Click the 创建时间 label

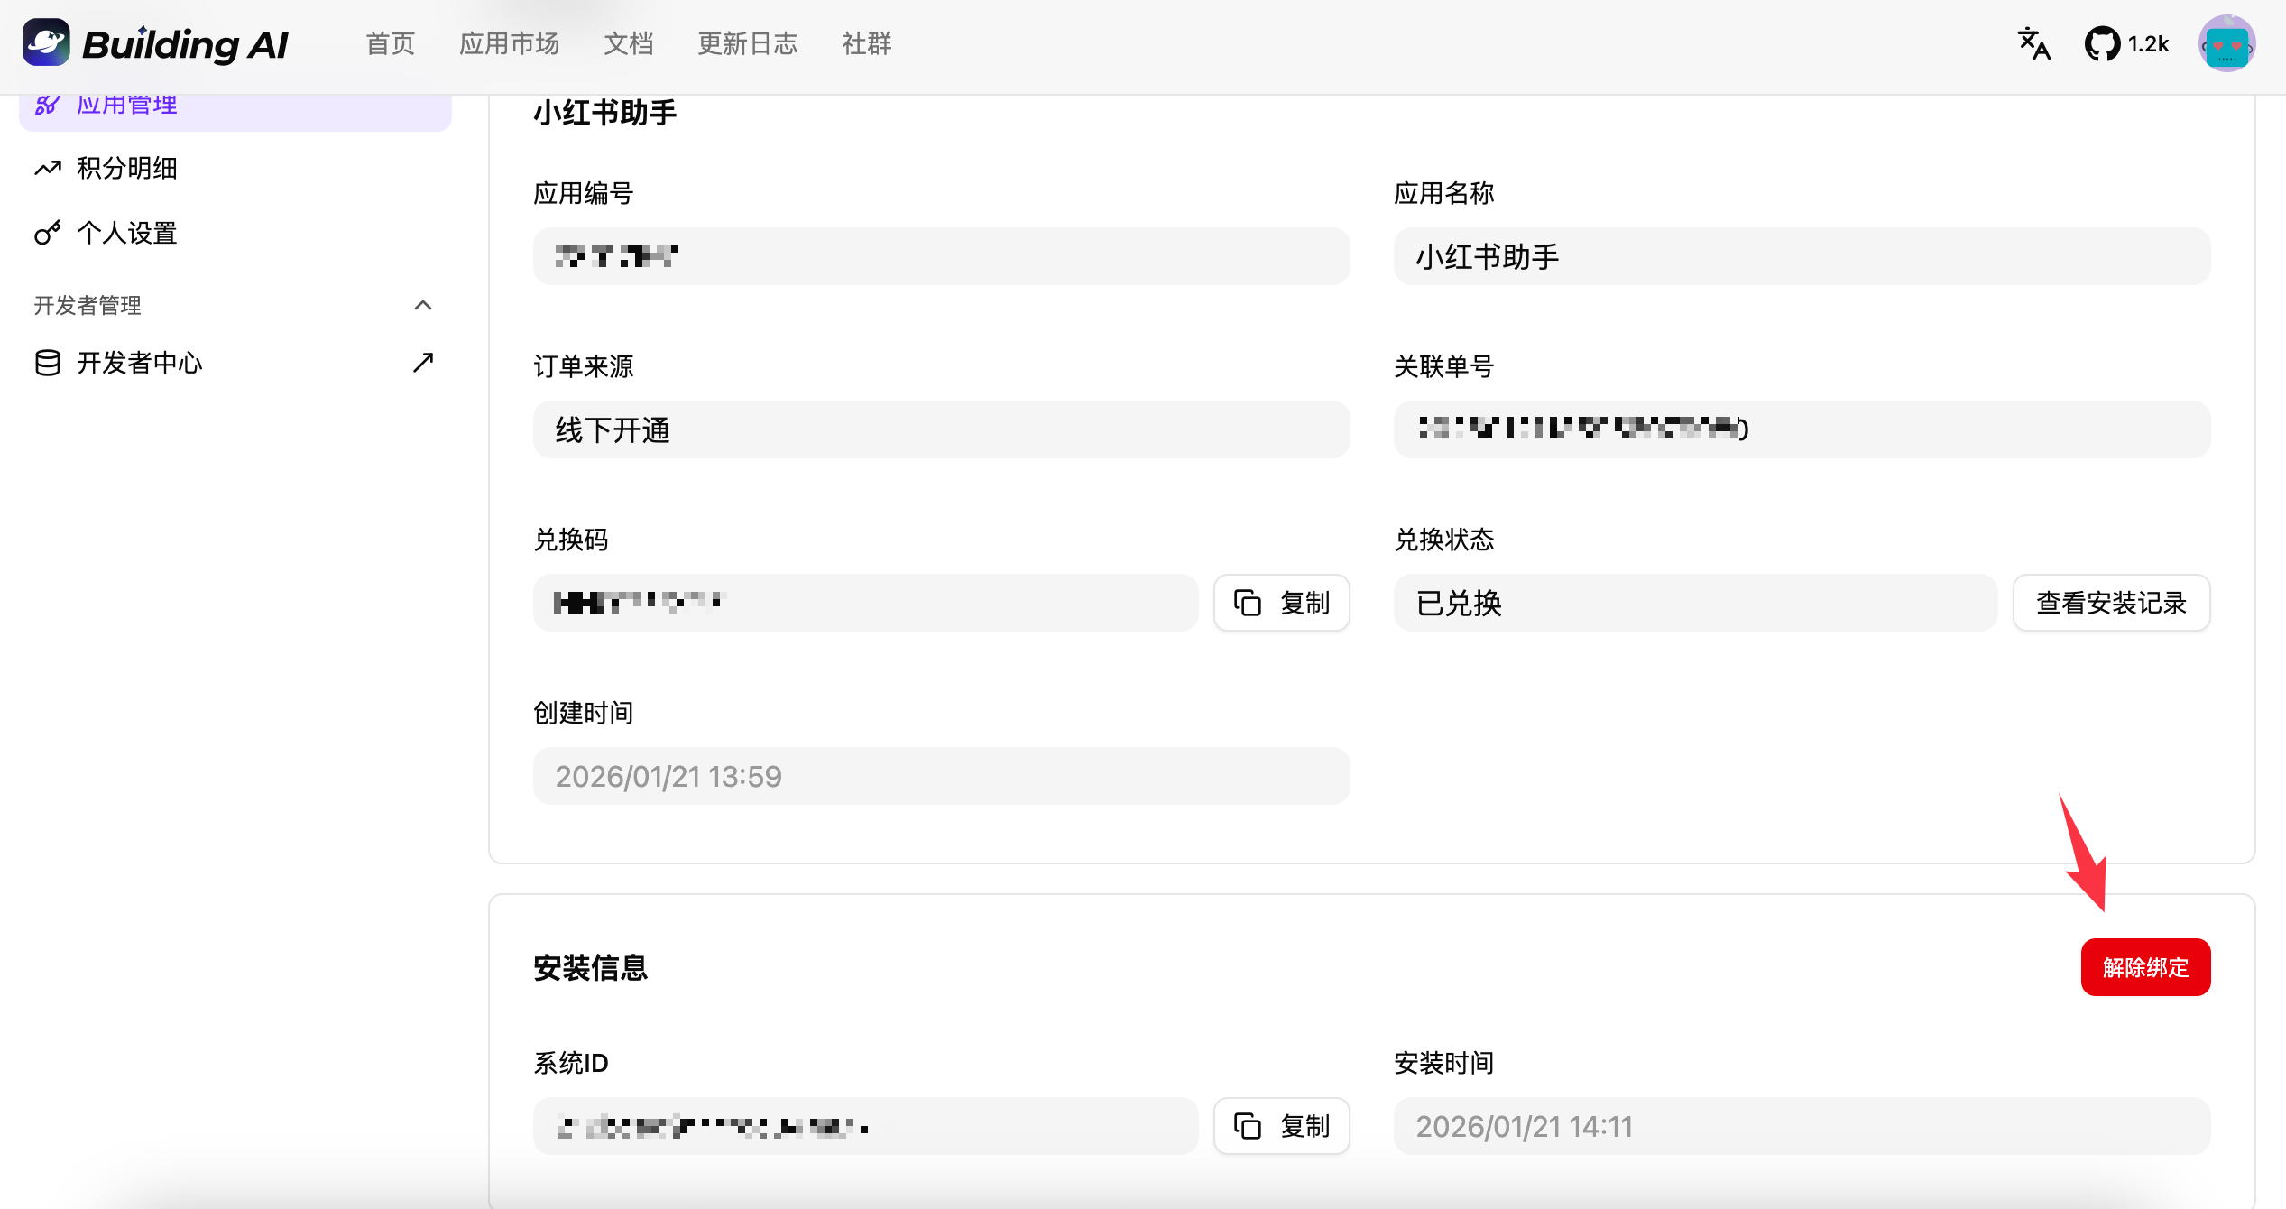coord(583,713)
